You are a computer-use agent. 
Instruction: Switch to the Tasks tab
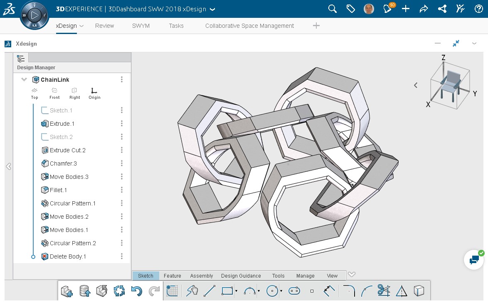(x=176, y=26)
